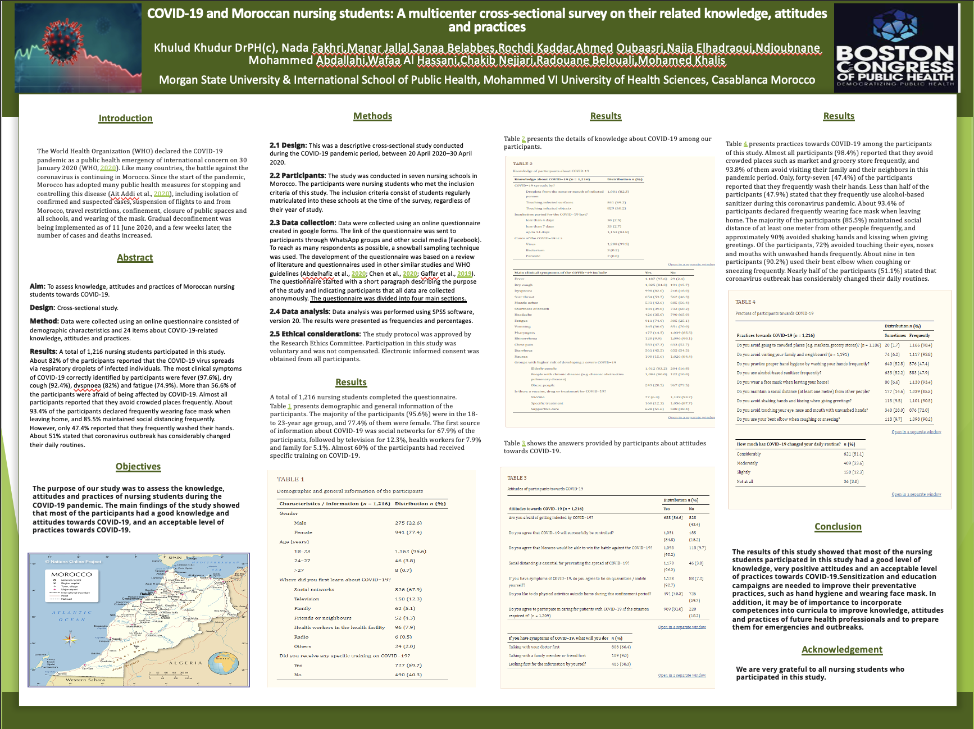Select the 2.2 Participants subheading
The width and height of the screenshot is (974, 729).
point(298,175)
